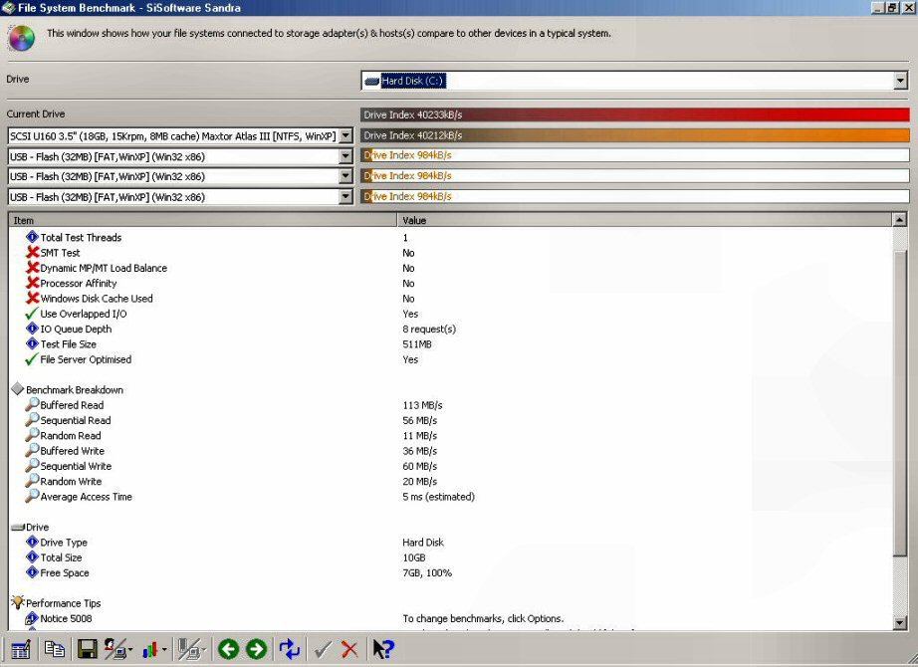Click the grey checkmark OK icon
The width and height of the screenshot is (918, 667).
[323, 649]
